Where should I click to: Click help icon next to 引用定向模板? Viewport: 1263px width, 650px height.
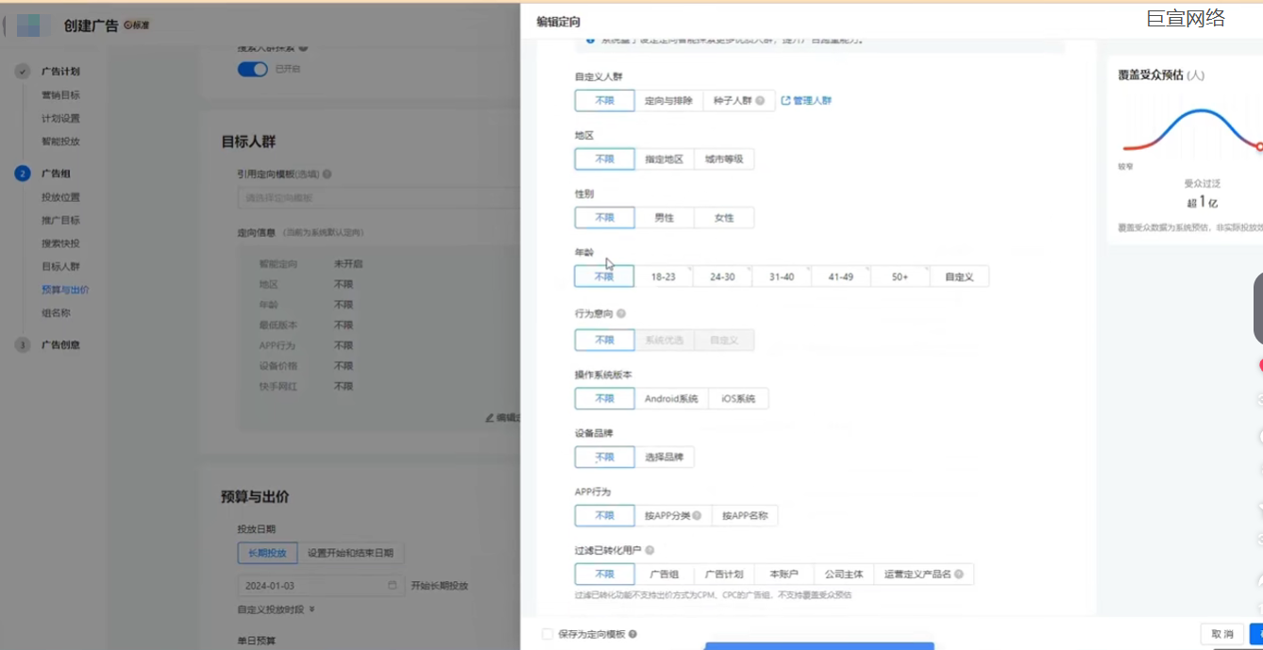coord(327,175)
